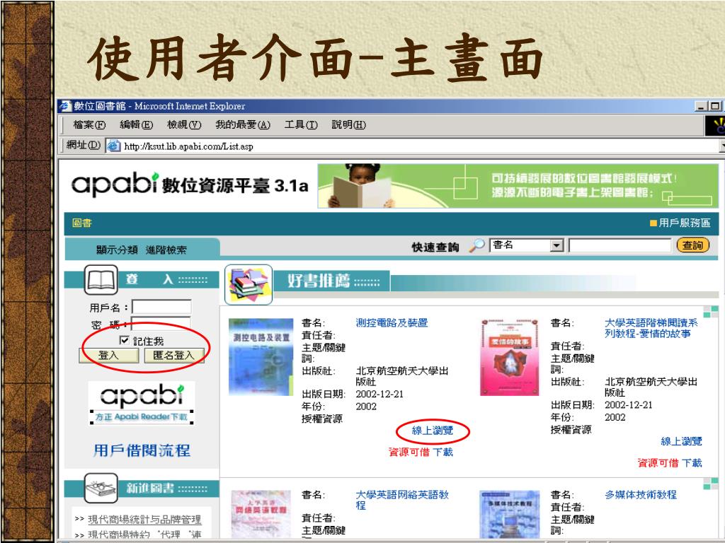This screenshot has width=725, height=543.
Task: Open 大學英語階梯閱讀系列教程 title link
Action: point(651,328)
